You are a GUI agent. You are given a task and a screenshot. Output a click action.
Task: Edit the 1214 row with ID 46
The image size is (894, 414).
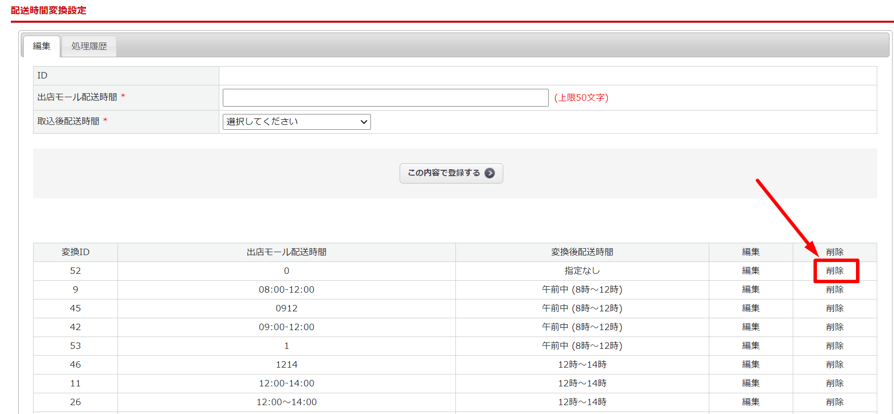click(751, 365)
